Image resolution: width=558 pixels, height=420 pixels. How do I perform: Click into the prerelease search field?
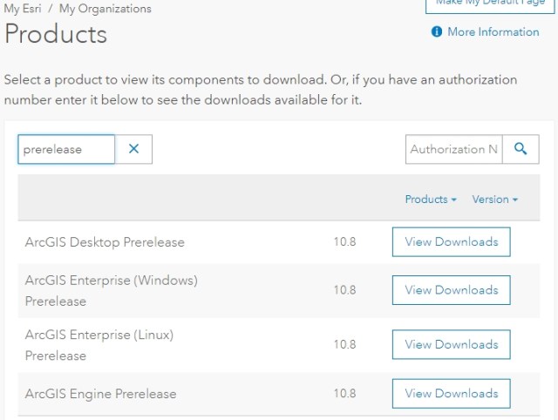(66, 149)
